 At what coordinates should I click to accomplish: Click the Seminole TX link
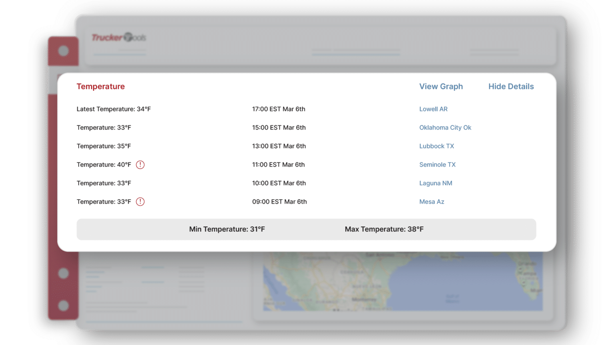pyautogui.click(x=437, y=165)
